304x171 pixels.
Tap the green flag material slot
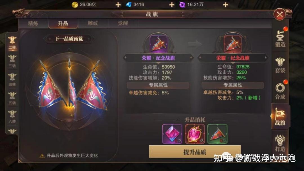point(217,134)
